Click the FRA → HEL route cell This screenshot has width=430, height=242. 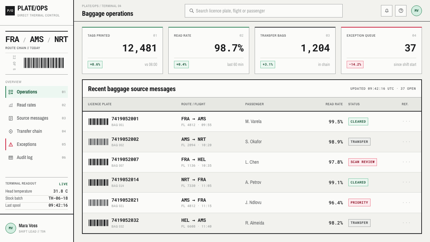pos(193,160)
